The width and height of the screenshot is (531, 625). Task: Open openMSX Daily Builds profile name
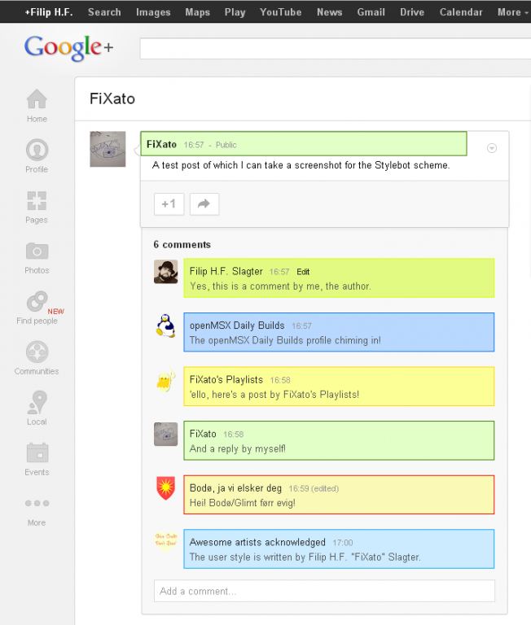[237, 326]
